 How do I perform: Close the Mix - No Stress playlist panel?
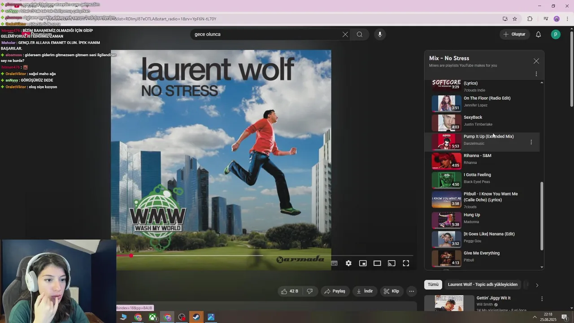pyautogui.click(x=536, y=61)
